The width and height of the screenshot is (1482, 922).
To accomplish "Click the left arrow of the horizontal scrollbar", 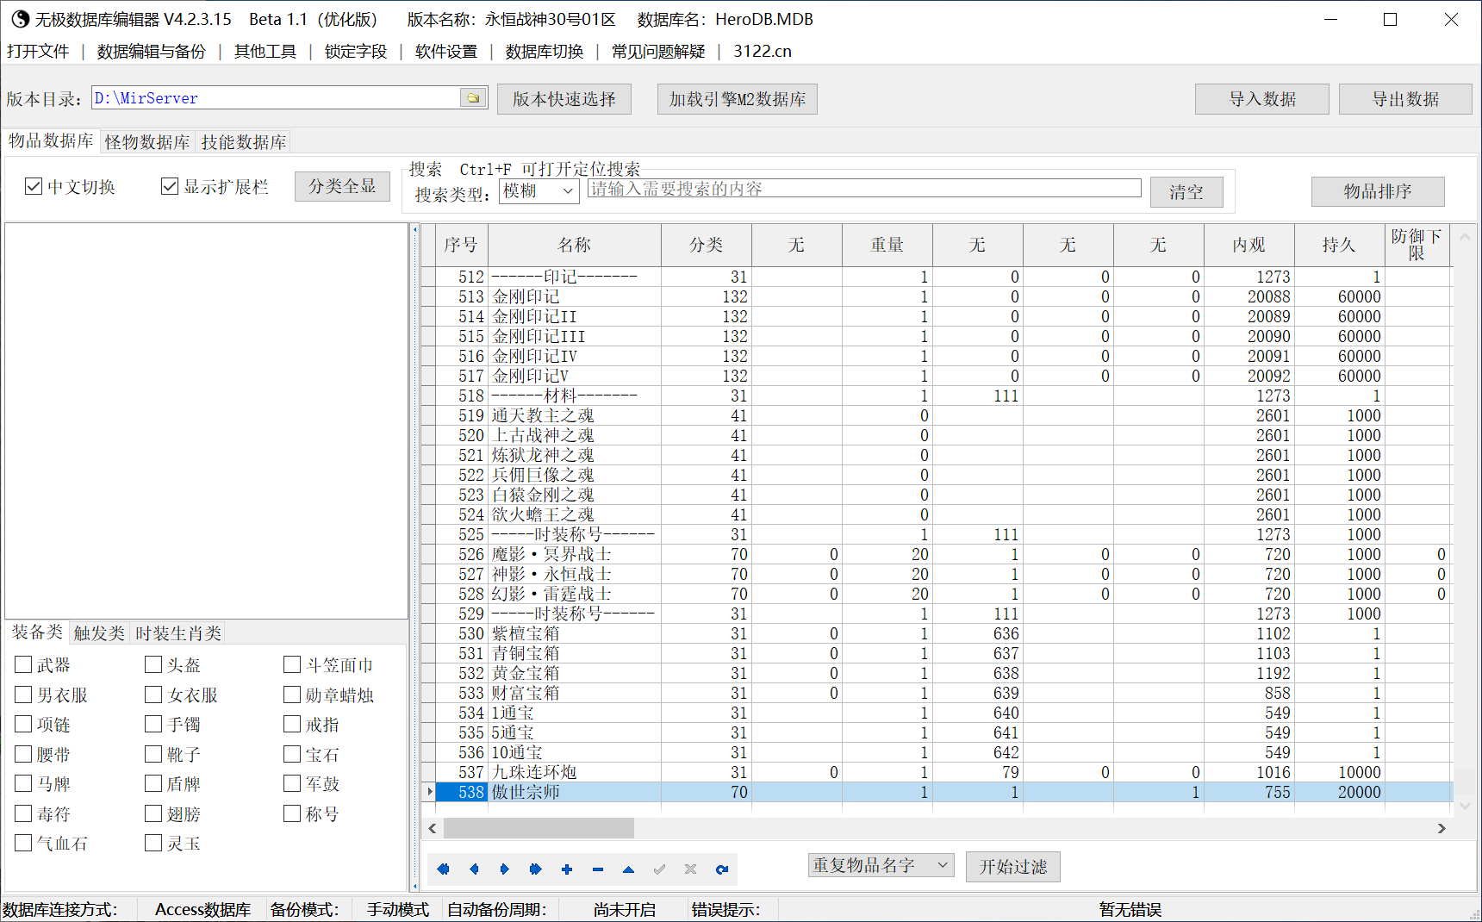I will click(x=433, y=828).
